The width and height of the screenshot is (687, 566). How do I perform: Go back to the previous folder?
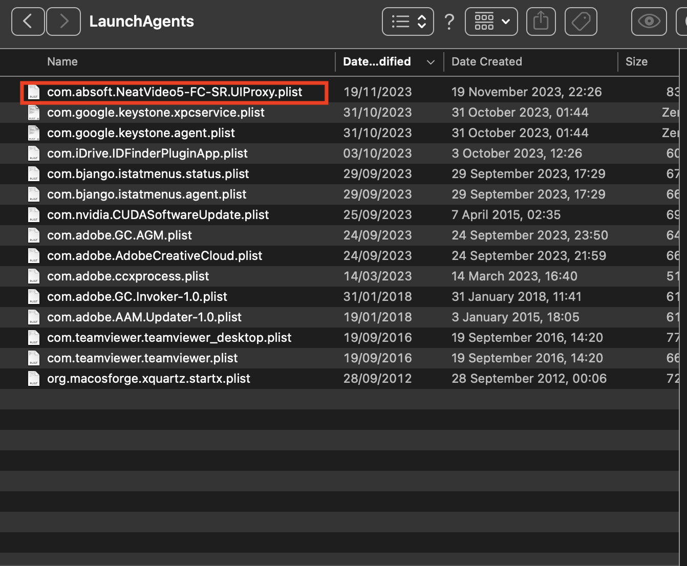28,21
